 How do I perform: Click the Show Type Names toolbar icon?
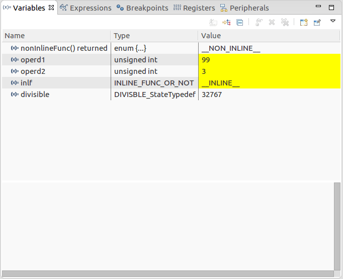pos(213,22)
